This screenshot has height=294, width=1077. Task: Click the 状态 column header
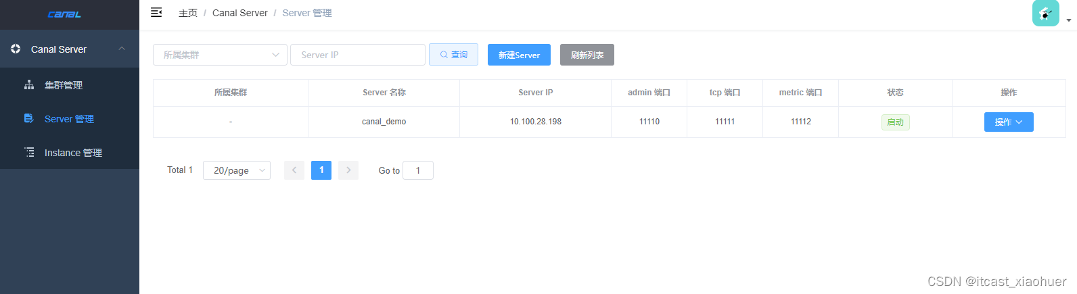(896, 93)
